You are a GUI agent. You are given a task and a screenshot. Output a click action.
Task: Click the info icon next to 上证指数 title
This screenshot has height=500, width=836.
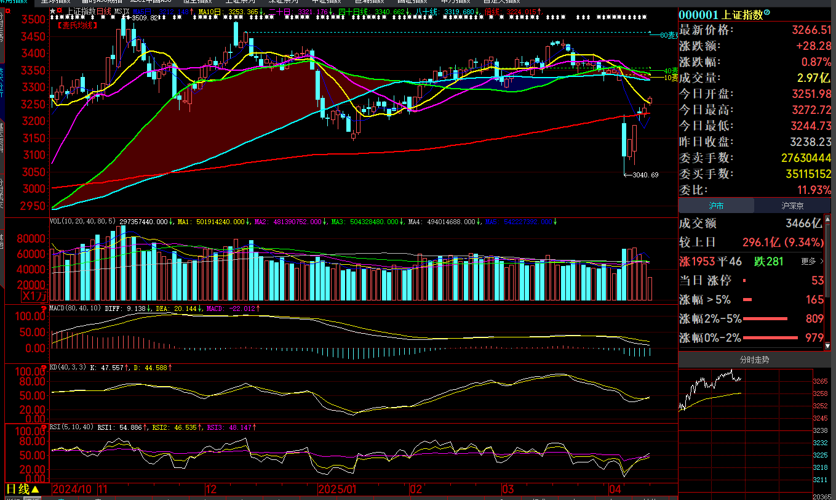pos(766,14)
